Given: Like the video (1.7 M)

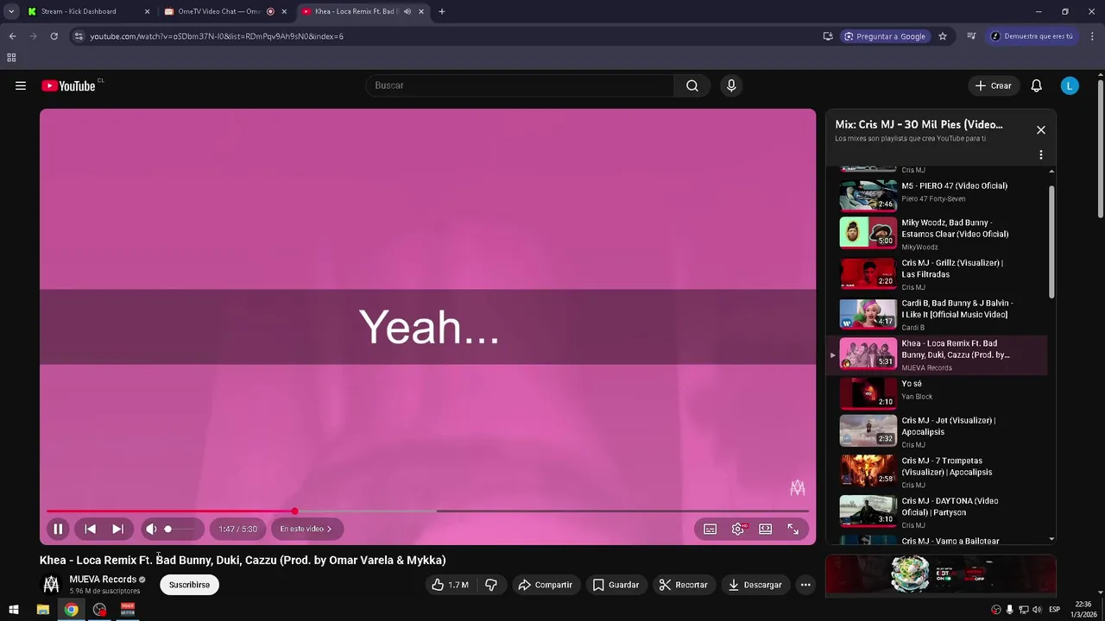Looking at the screenshot, I should (450, 585).
